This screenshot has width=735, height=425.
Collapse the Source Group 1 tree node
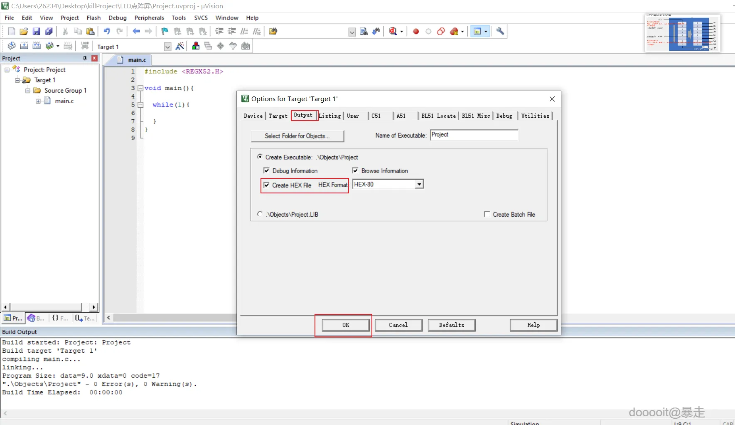[28, 91]
